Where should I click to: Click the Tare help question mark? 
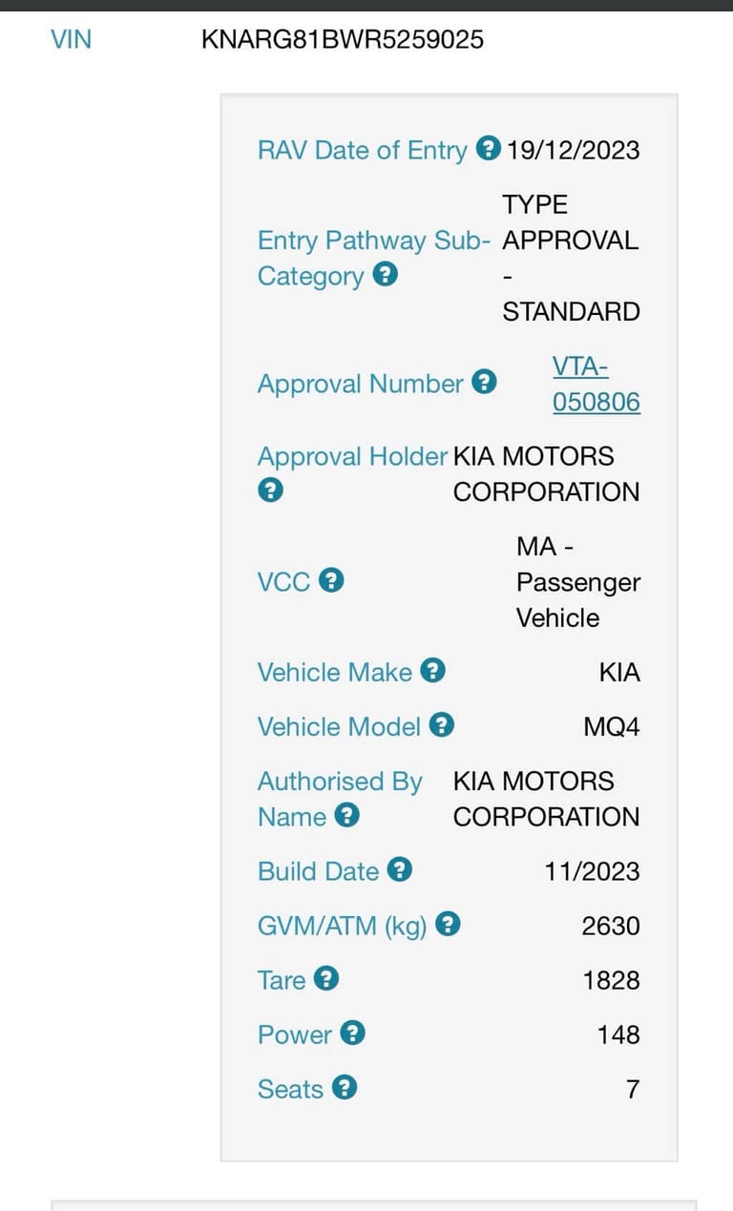[326, 978]
